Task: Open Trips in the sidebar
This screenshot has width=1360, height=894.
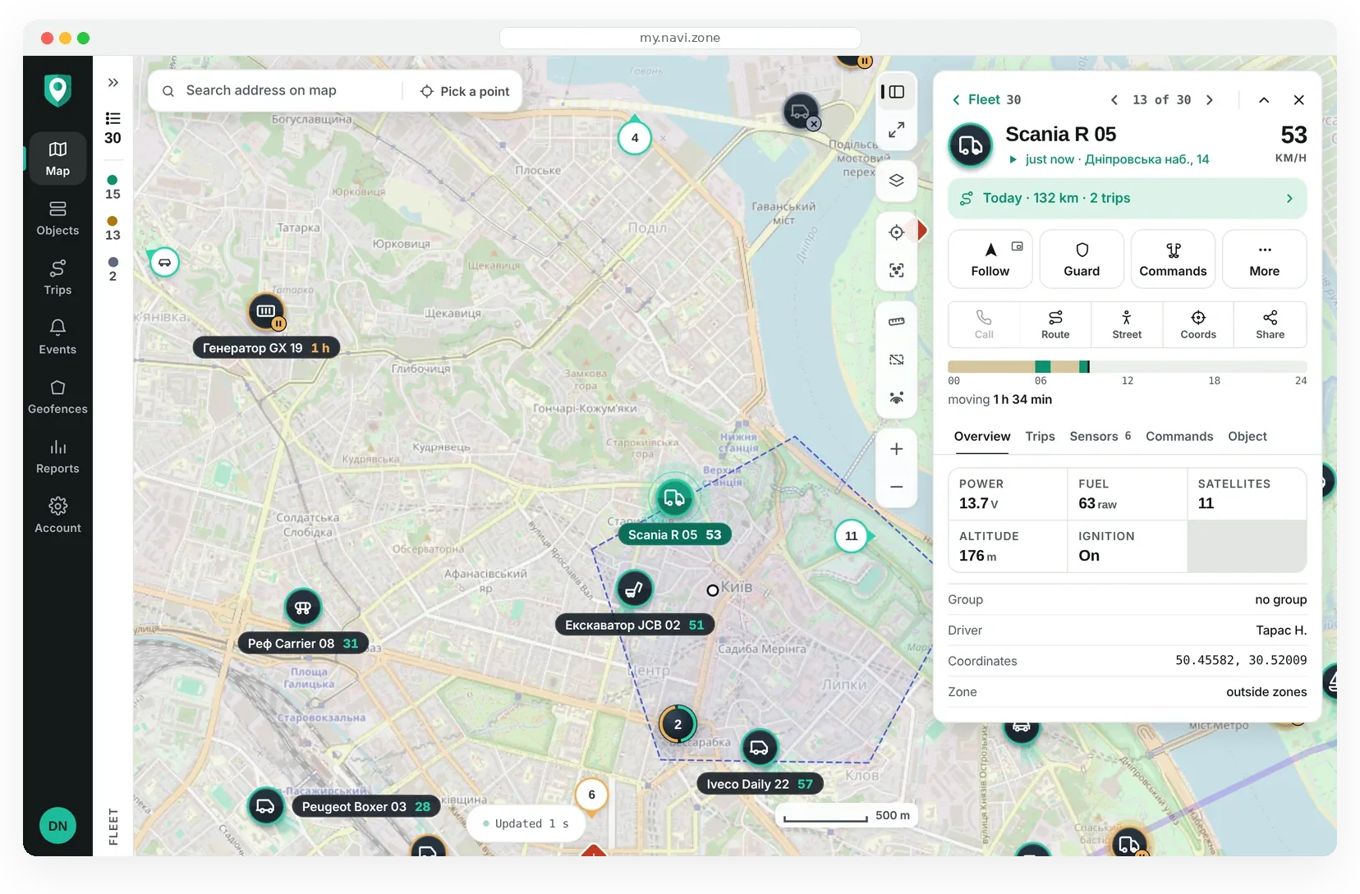Action: pyautogui.click(x=57, y=277)
